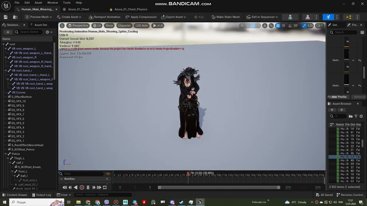Click the Make Static Mesh toolbar icon

[213, 17]
